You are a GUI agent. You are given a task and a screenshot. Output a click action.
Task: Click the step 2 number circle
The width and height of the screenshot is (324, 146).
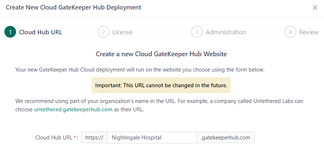coord(104,32)
